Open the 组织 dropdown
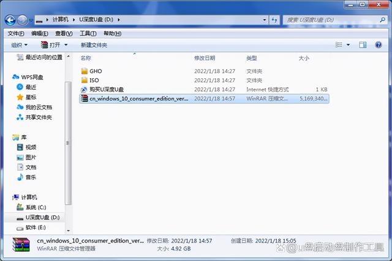 (x=20, y=45)
